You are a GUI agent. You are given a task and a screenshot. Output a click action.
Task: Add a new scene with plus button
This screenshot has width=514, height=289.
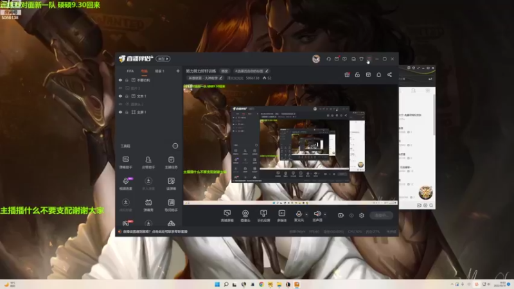178,71
